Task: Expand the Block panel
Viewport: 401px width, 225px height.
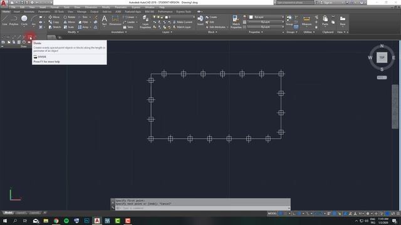Action: point(212,32)
